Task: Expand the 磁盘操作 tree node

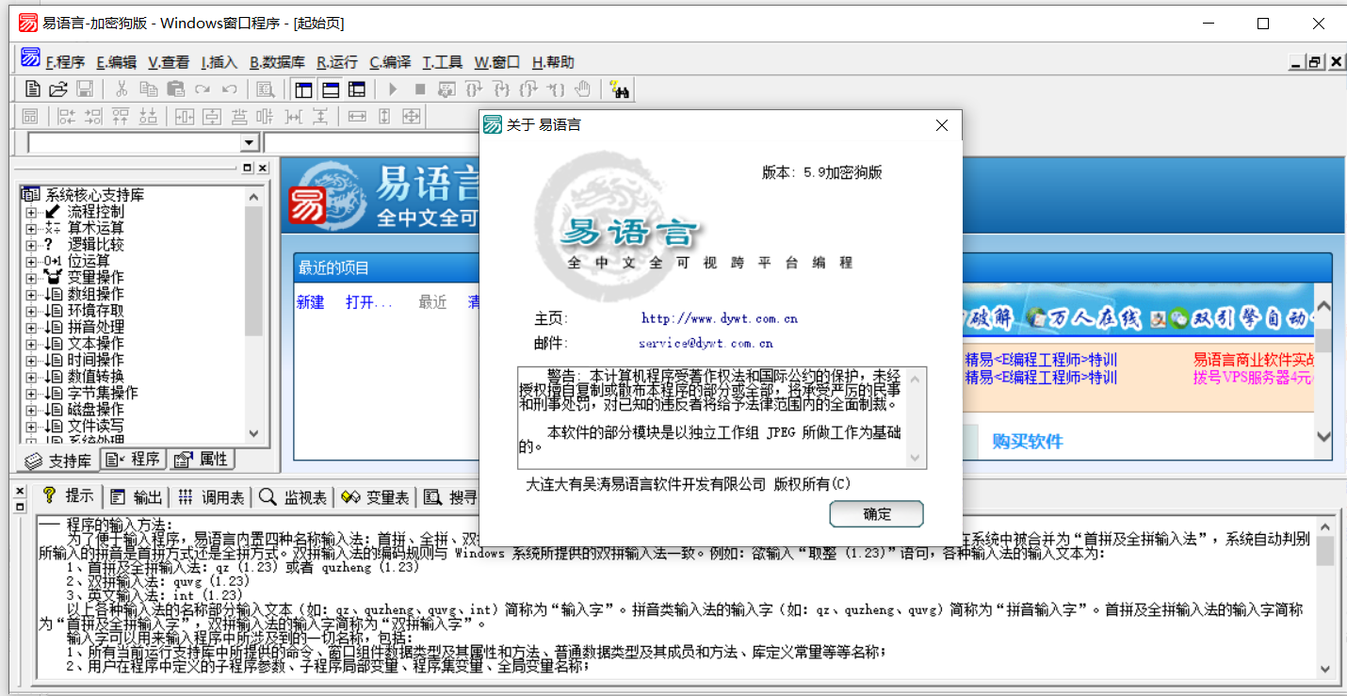Action: click(x=31, y=410)
